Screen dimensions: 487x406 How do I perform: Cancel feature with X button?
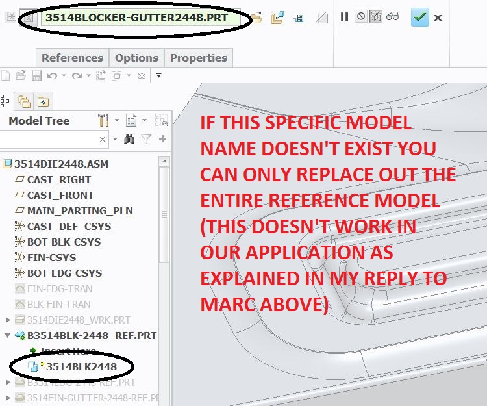click(438, 18)
